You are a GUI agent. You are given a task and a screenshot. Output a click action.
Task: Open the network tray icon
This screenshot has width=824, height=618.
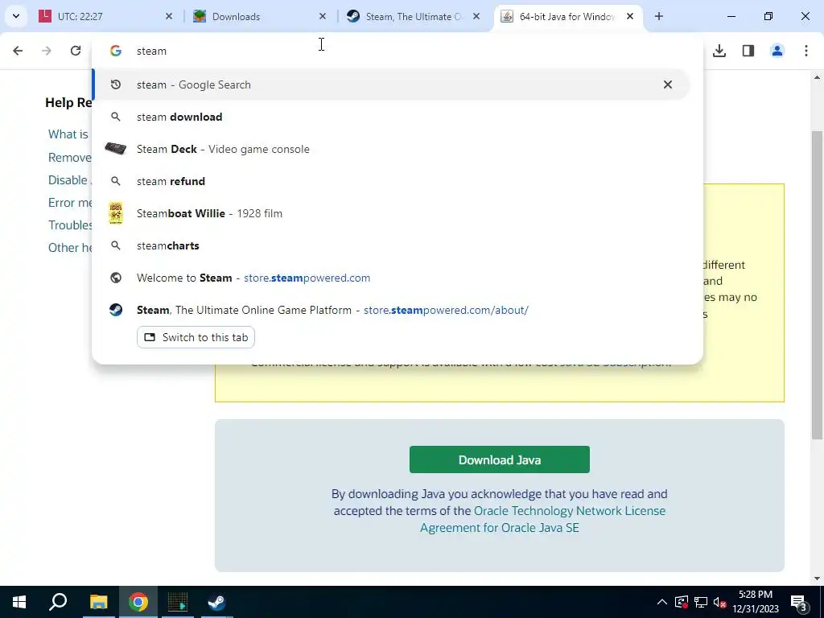point(701,602)
